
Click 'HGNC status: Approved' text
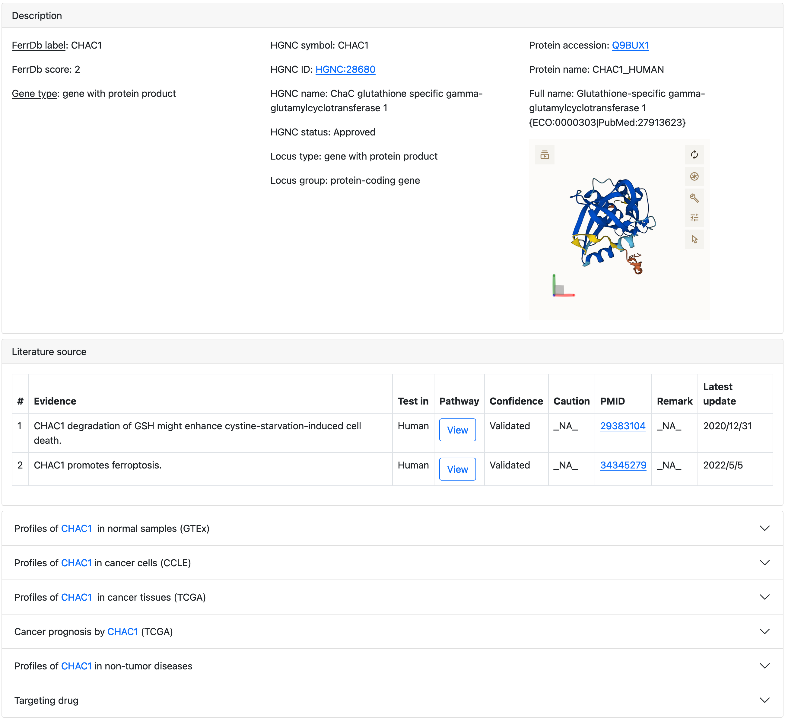[323, 132]
